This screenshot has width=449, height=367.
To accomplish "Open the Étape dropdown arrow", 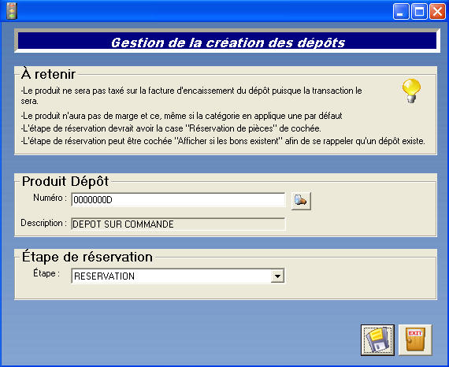I will (x=277, y=276).
